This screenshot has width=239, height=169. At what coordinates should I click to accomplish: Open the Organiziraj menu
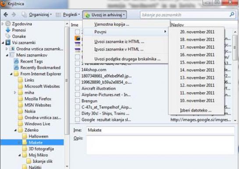(40, 14)
